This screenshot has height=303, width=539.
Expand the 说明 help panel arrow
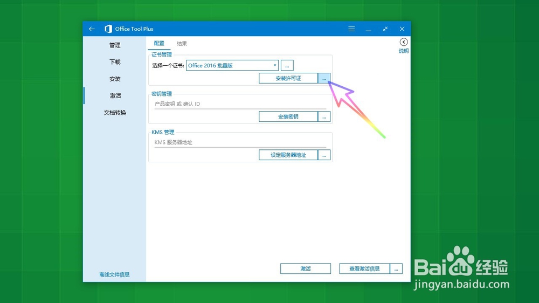coord(404,42)
